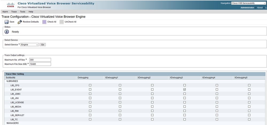Click the About link
The width and height of the screenshot is (267, 125).
(260, 8)
